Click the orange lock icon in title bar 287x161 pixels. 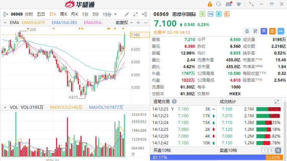point(210,4)
